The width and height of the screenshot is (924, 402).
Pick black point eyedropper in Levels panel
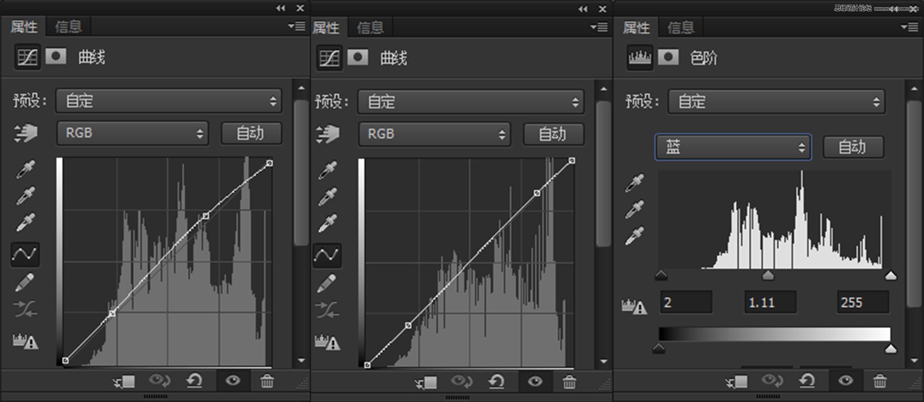pos(635,183)
